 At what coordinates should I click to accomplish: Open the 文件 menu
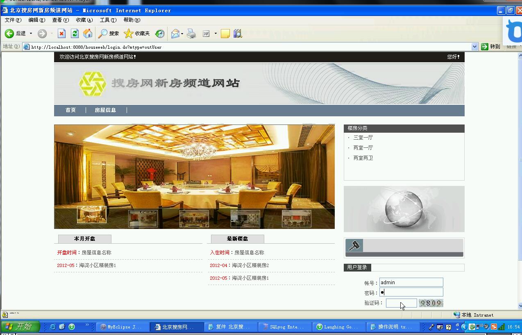13,20
